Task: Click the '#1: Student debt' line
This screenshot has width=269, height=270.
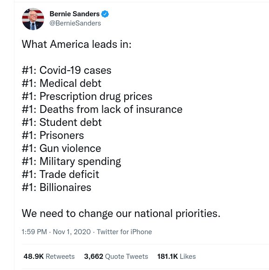Action: point(62,122)
